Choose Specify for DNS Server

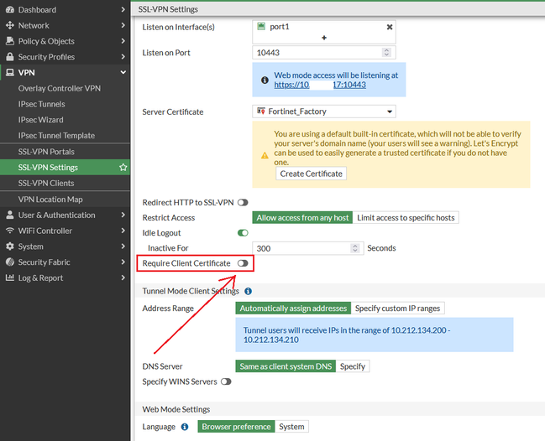(353, 366)
